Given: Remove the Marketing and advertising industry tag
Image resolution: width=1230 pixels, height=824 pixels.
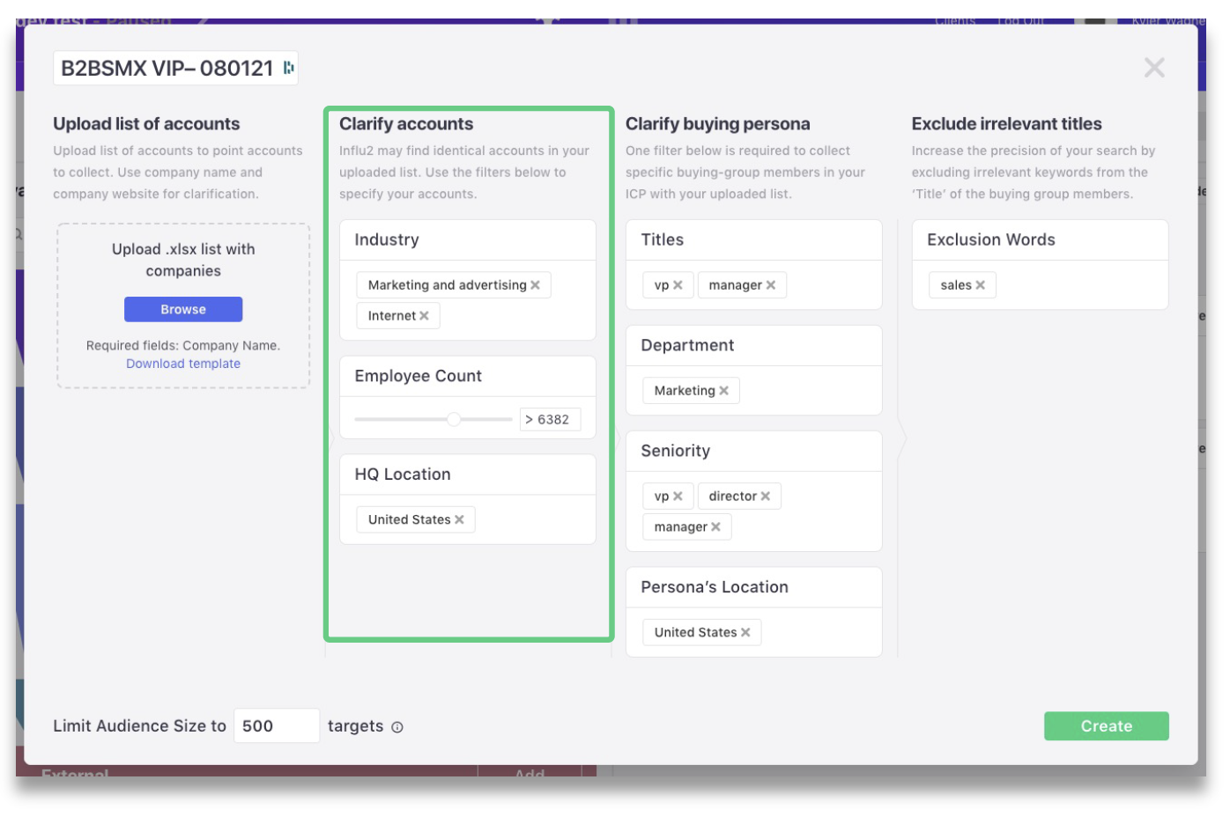Looking at the screenshot, I should pos(535,285).
